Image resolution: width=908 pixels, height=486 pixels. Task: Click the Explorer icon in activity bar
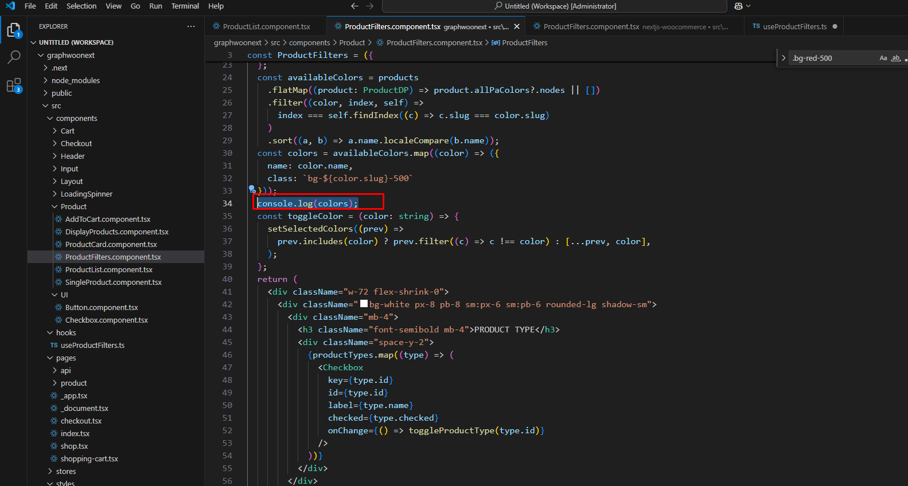14,30
